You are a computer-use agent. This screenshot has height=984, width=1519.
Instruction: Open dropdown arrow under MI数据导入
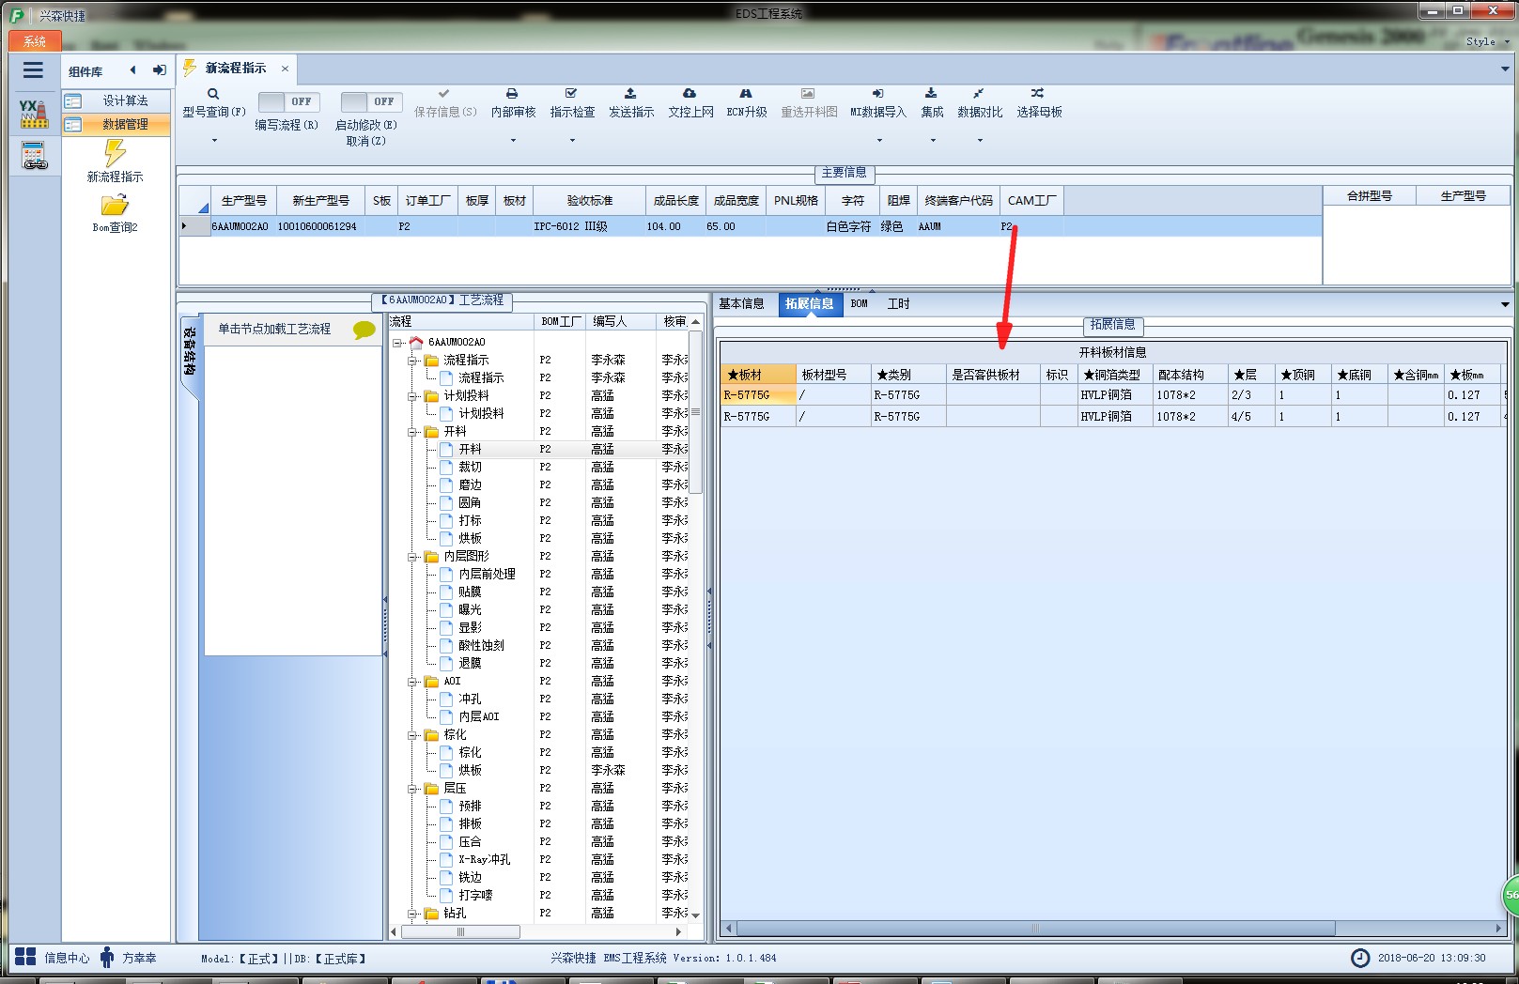(879, 141)
